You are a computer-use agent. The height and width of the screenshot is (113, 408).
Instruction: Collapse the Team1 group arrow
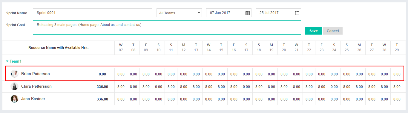coord(7,61)
